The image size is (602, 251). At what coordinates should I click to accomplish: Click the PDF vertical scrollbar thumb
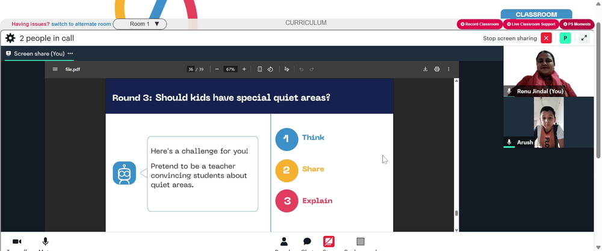(x=456, y=213)
